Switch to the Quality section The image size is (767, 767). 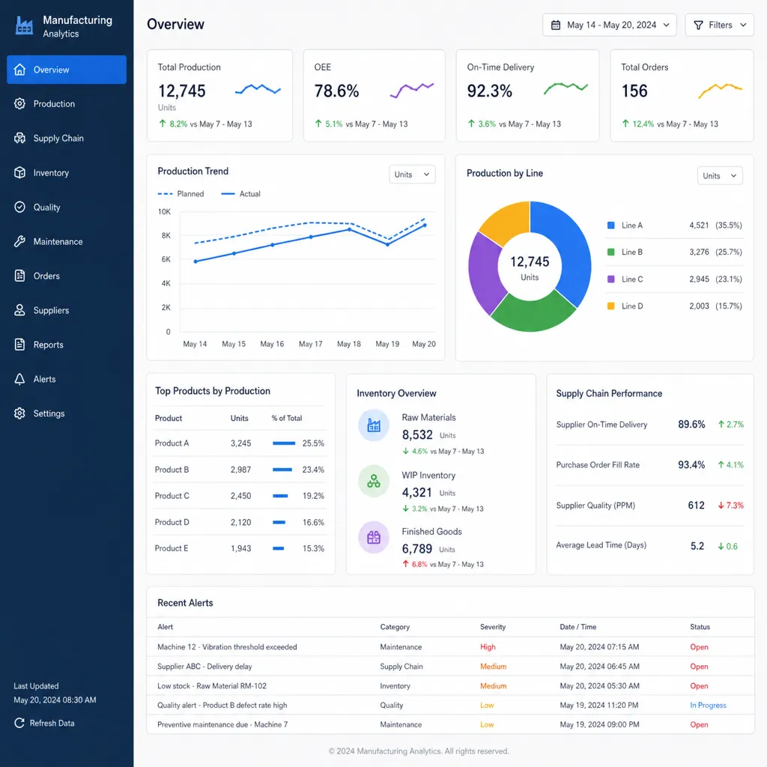(x=67, y=207)
